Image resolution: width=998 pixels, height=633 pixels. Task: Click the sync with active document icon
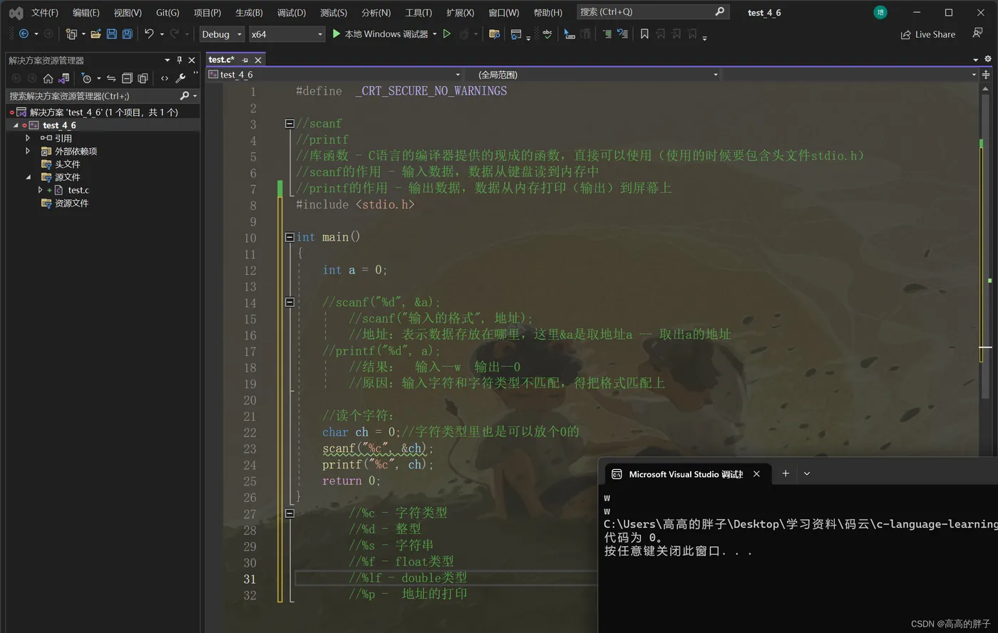click(x=111, y=78)
